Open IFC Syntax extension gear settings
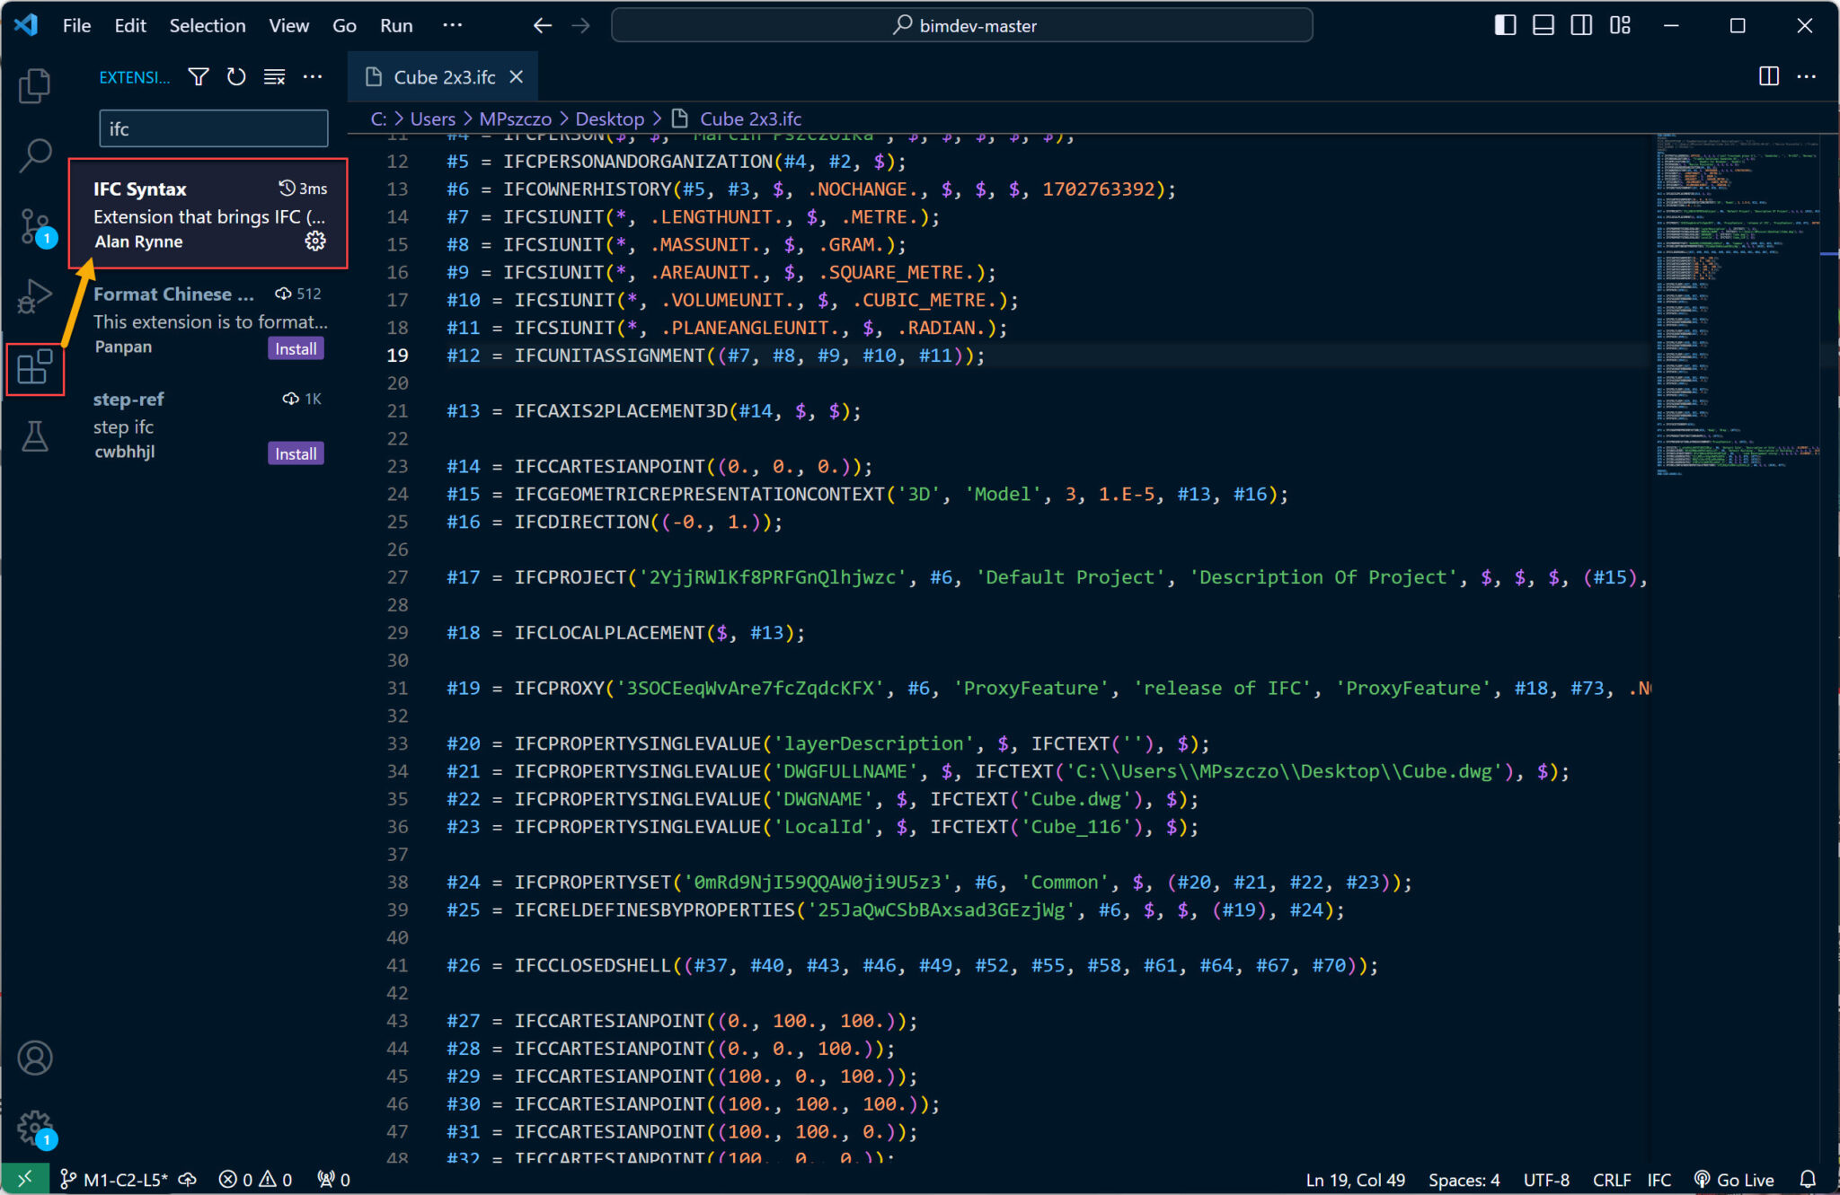Viewport: 1840px width, 1195px height. (x=314, y=241)
